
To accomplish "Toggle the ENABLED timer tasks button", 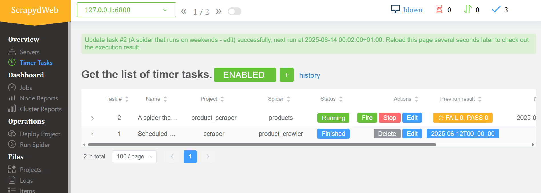I will [245, 75].
